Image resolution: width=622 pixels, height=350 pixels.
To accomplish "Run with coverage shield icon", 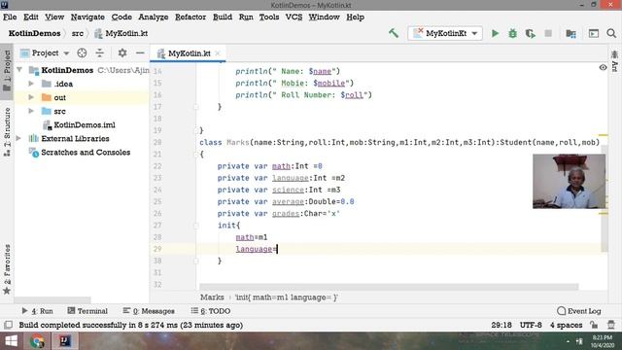I will pyautogui.click(x=531, y=33).
